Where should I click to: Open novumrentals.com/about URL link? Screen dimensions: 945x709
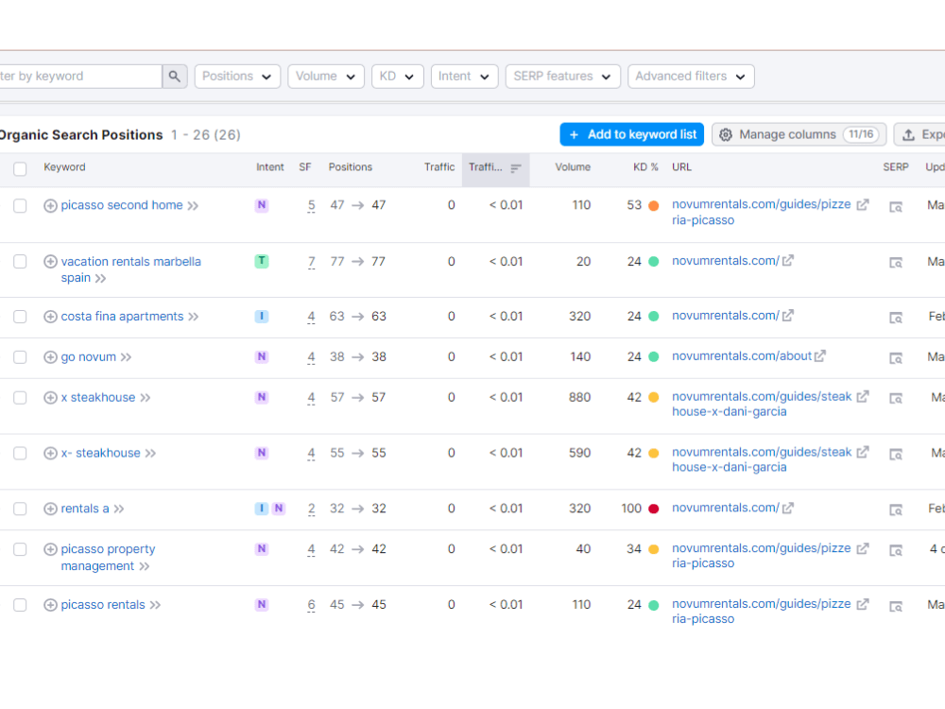pyautogui.click(x=742, y=356)
